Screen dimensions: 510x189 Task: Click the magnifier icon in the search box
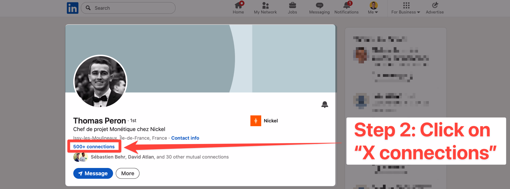click(88, 8)
